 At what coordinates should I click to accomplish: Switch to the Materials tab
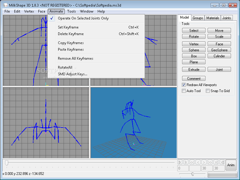213,18
